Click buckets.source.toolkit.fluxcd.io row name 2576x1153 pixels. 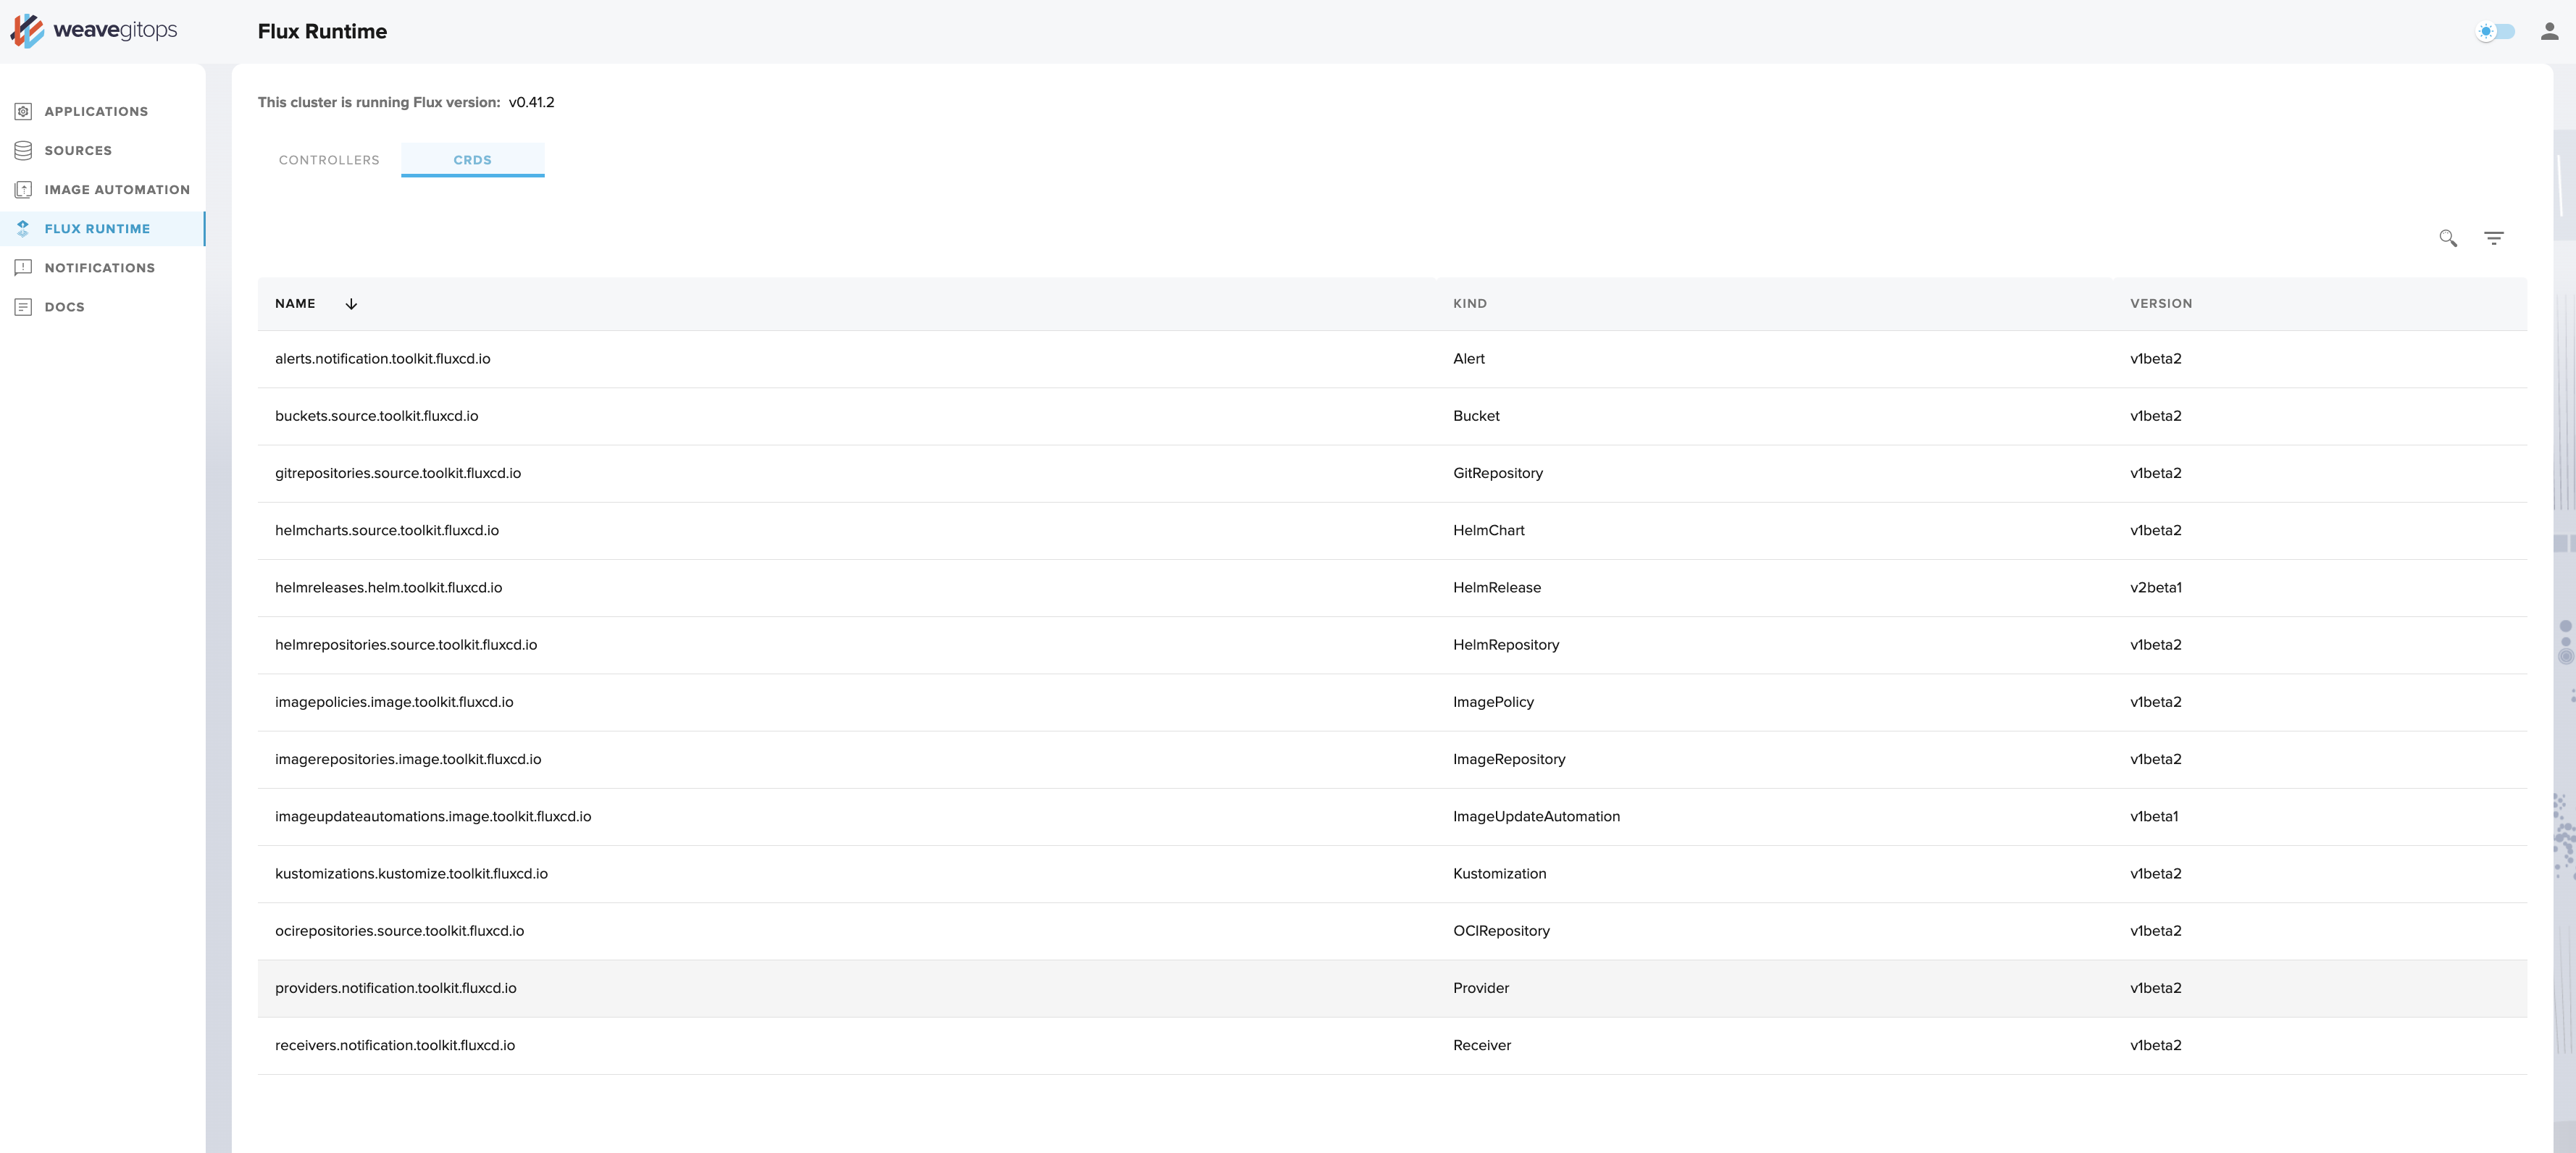point(376,415)
